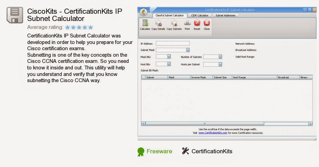Click the Network Address label
Viewport: 319px width, 167px height.
pyautogui.click(x=245, y=44)
